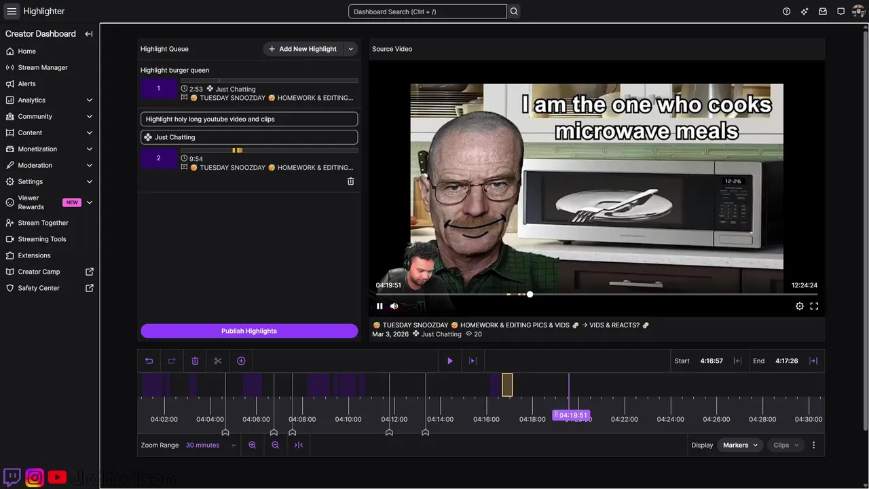Image resolution: width=869 pixels, height=489 pixels.
Task: Click the Just Chatting category field
Action: (x=249, y=137)
